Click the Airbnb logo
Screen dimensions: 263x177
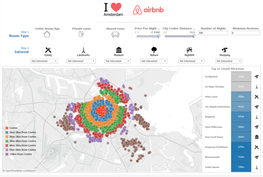pos(148,10)
